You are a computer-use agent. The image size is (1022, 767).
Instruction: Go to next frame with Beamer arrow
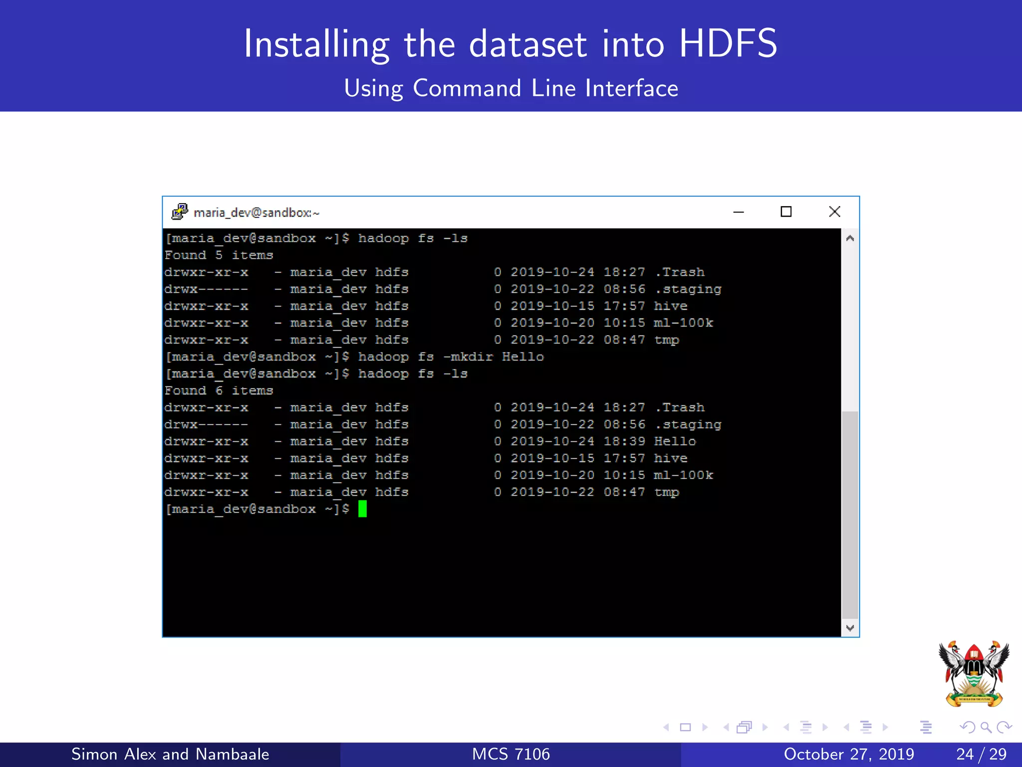(x=765, y=728)
